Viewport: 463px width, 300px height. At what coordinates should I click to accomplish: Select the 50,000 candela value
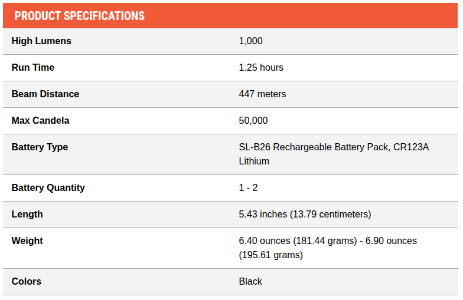[x=253, y=121]
